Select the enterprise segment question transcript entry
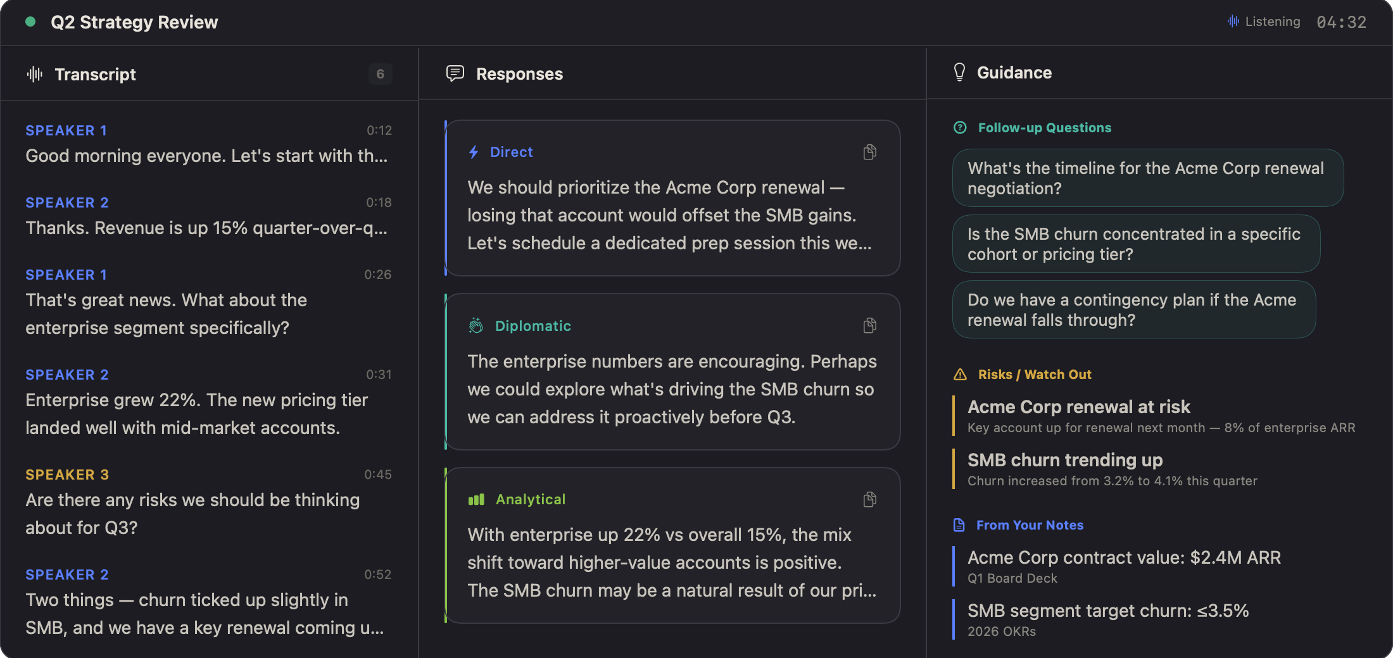Viewport: 1393px width, 658px height. (208, 302)
